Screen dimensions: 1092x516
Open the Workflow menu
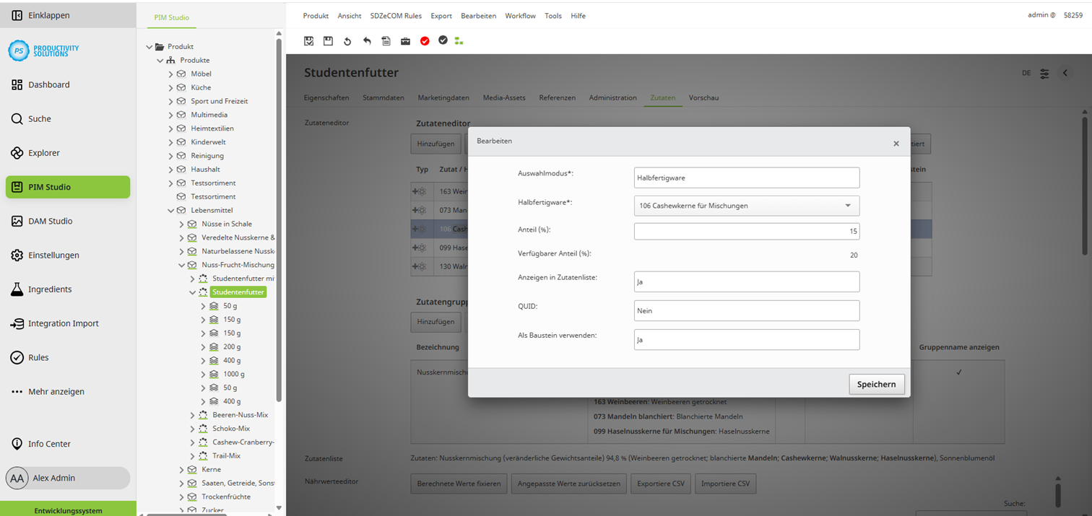pyautogui.click(x=520, y=15)
